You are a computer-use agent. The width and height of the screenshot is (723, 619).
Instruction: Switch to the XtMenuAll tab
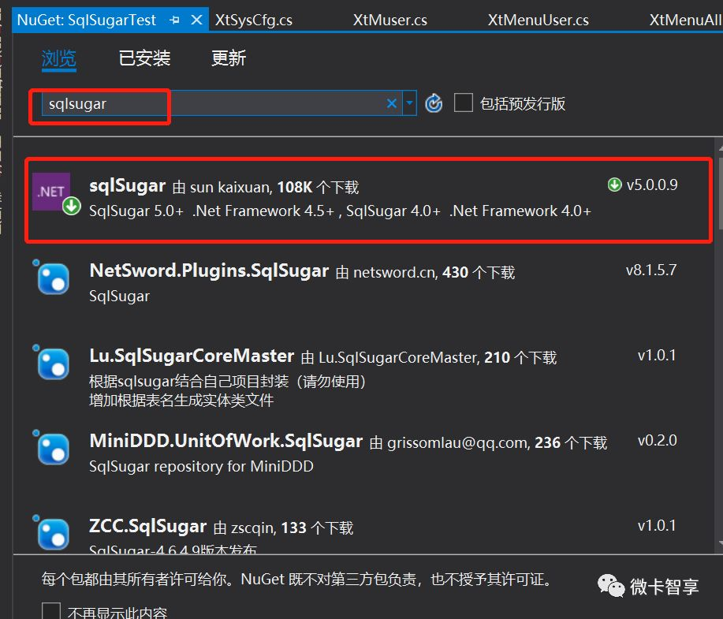685,20
